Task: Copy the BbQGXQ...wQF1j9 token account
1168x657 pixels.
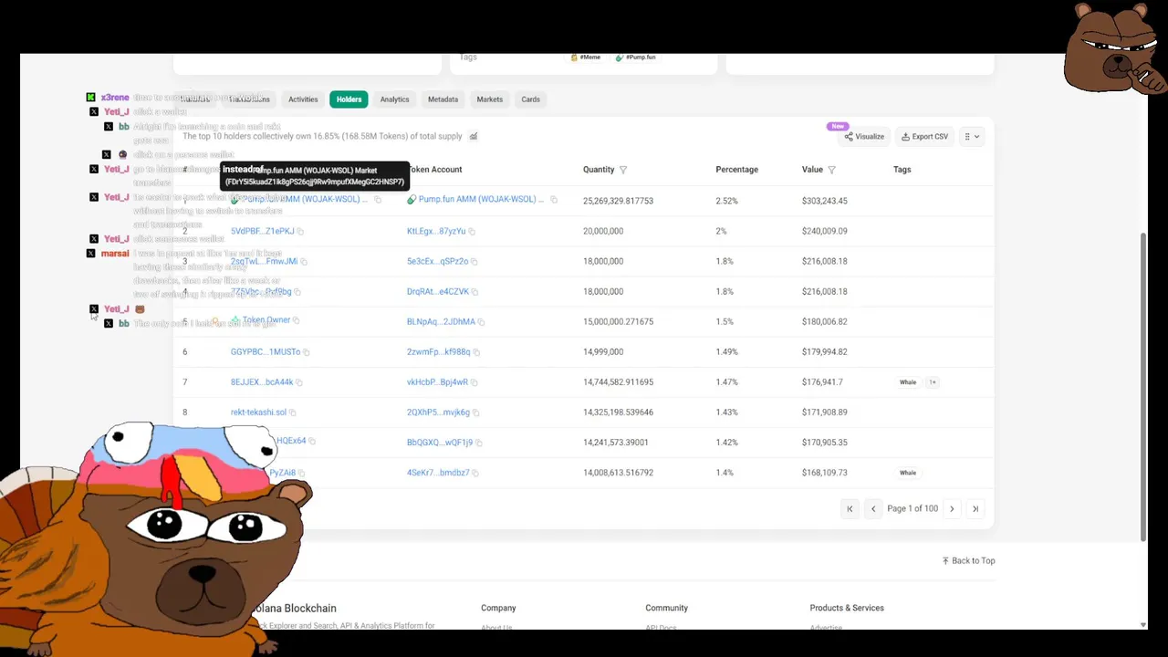Action: click(478, 443)
